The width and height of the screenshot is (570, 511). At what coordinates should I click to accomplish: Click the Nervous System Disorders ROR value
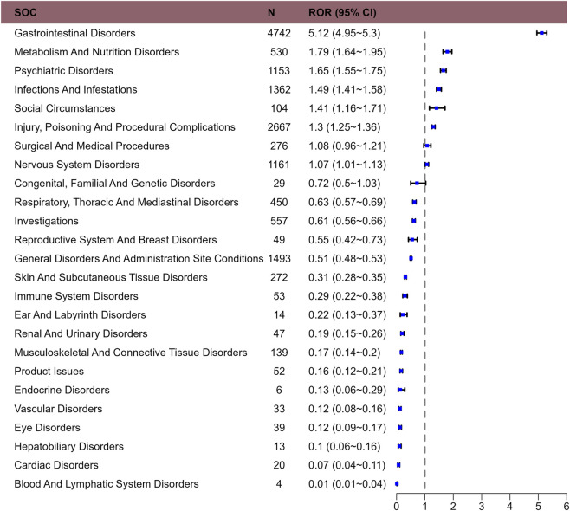coord(347,165)
